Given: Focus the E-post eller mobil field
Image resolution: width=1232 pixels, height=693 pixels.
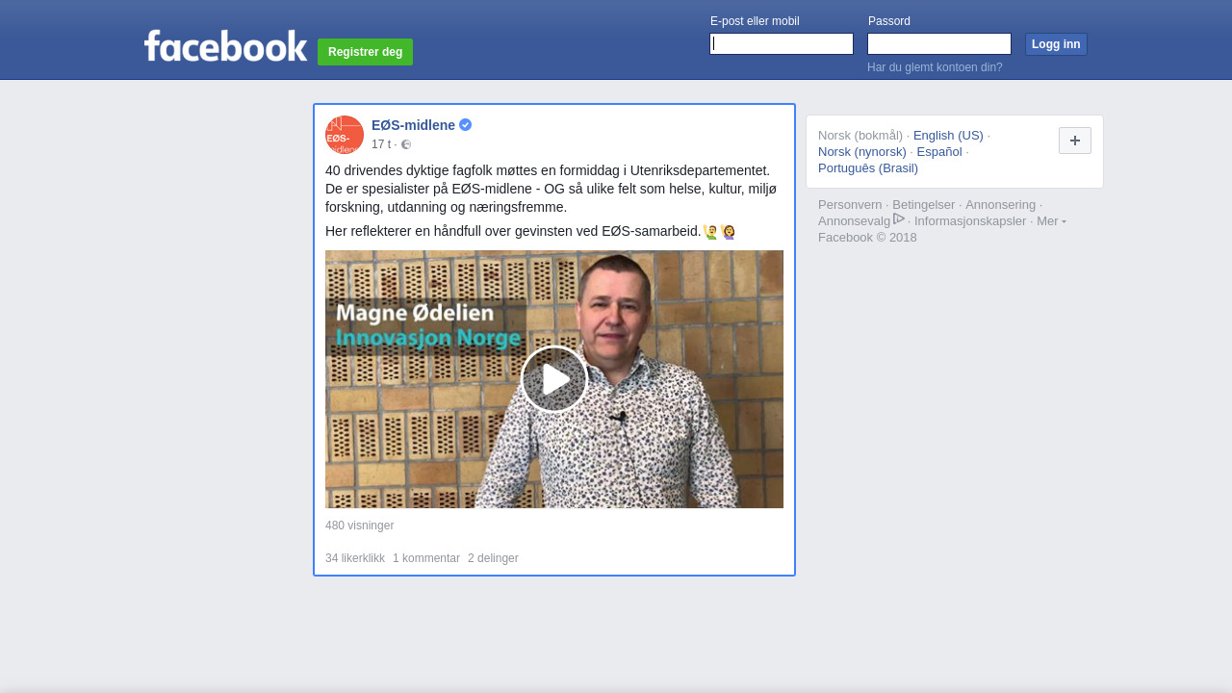Looking at the screenshot, I should 782,44.
